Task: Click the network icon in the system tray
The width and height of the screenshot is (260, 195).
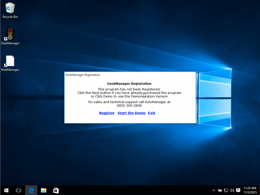Action: [x=226, y=190]
